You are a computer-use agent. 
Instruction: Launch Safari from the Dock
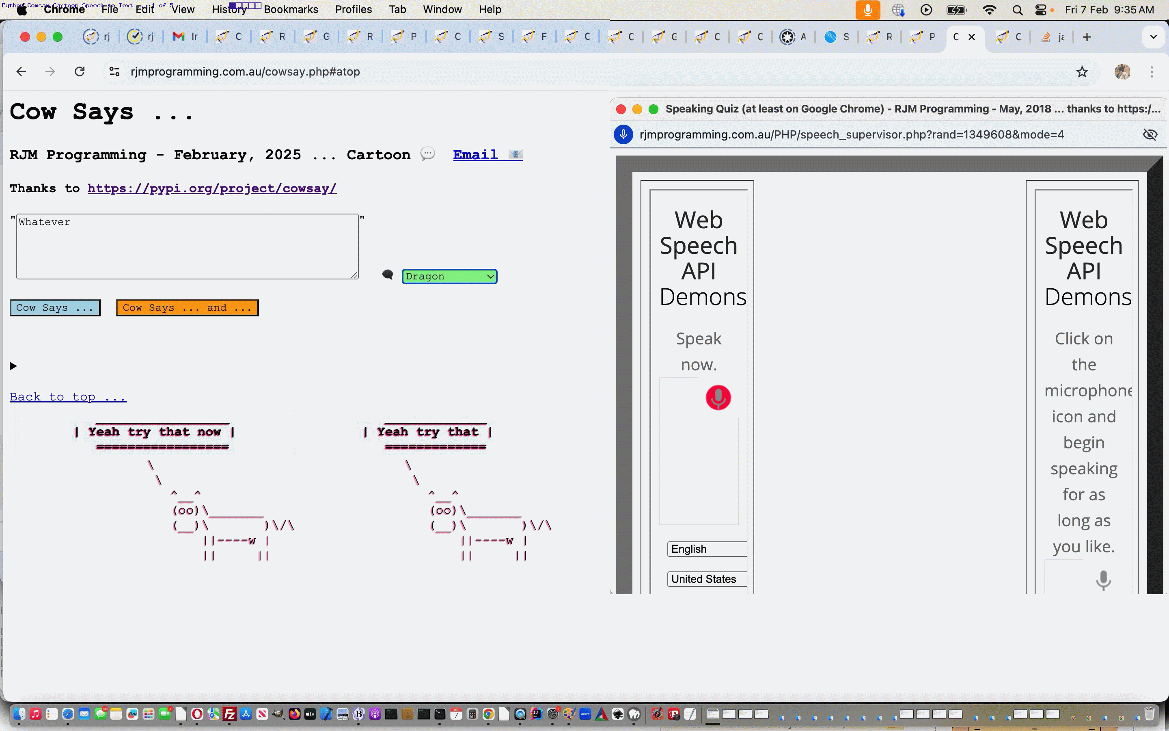pyautogui.click(x=68, y=714)
